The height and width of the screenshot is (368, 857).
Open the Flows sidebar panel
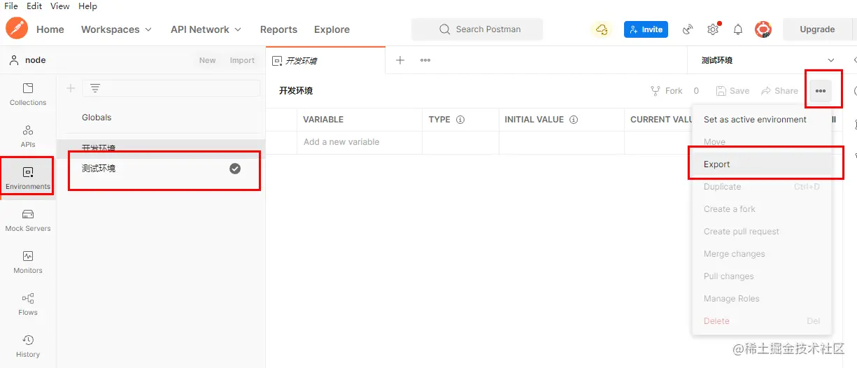click(28, 304)
